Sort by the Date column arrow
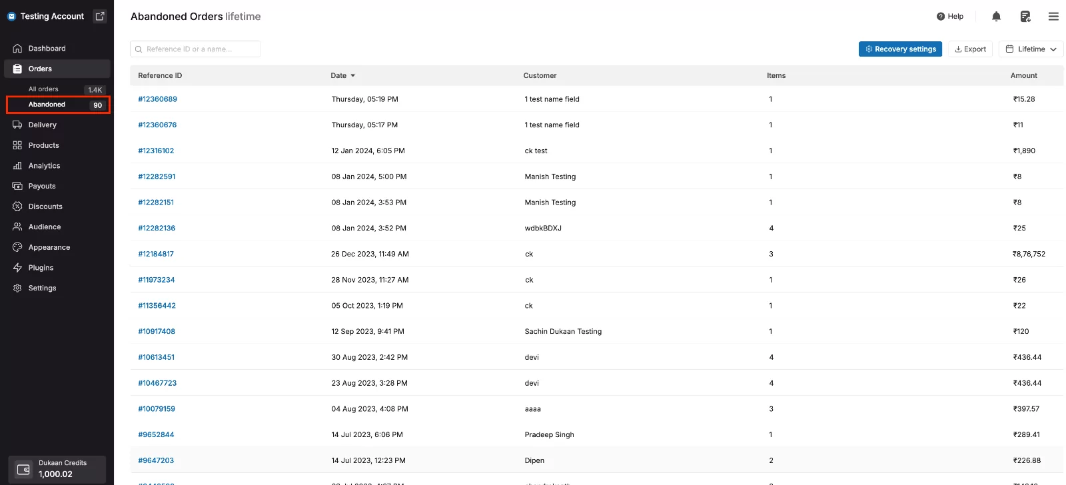This screenshot has width=1066, height=485. 352,76
